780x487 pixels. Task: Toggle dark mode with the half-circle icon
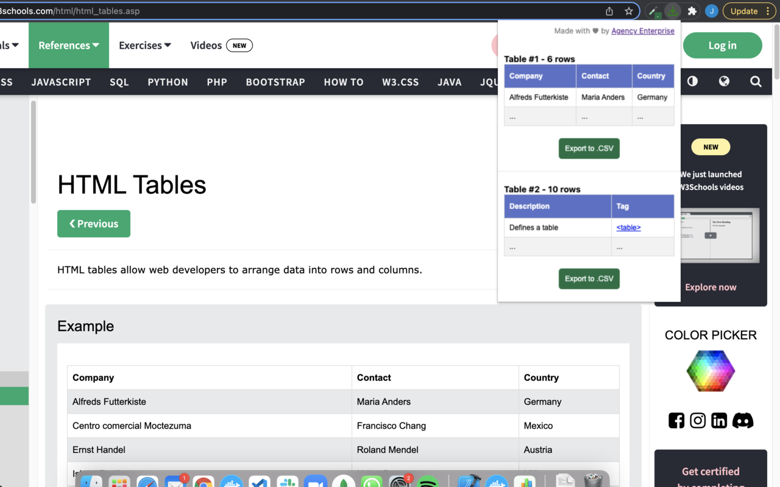692,82
